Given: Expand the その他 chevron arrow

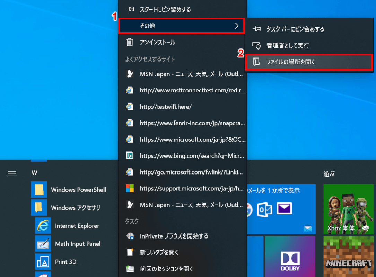Looking at the screenshot, I should [237, 26].
